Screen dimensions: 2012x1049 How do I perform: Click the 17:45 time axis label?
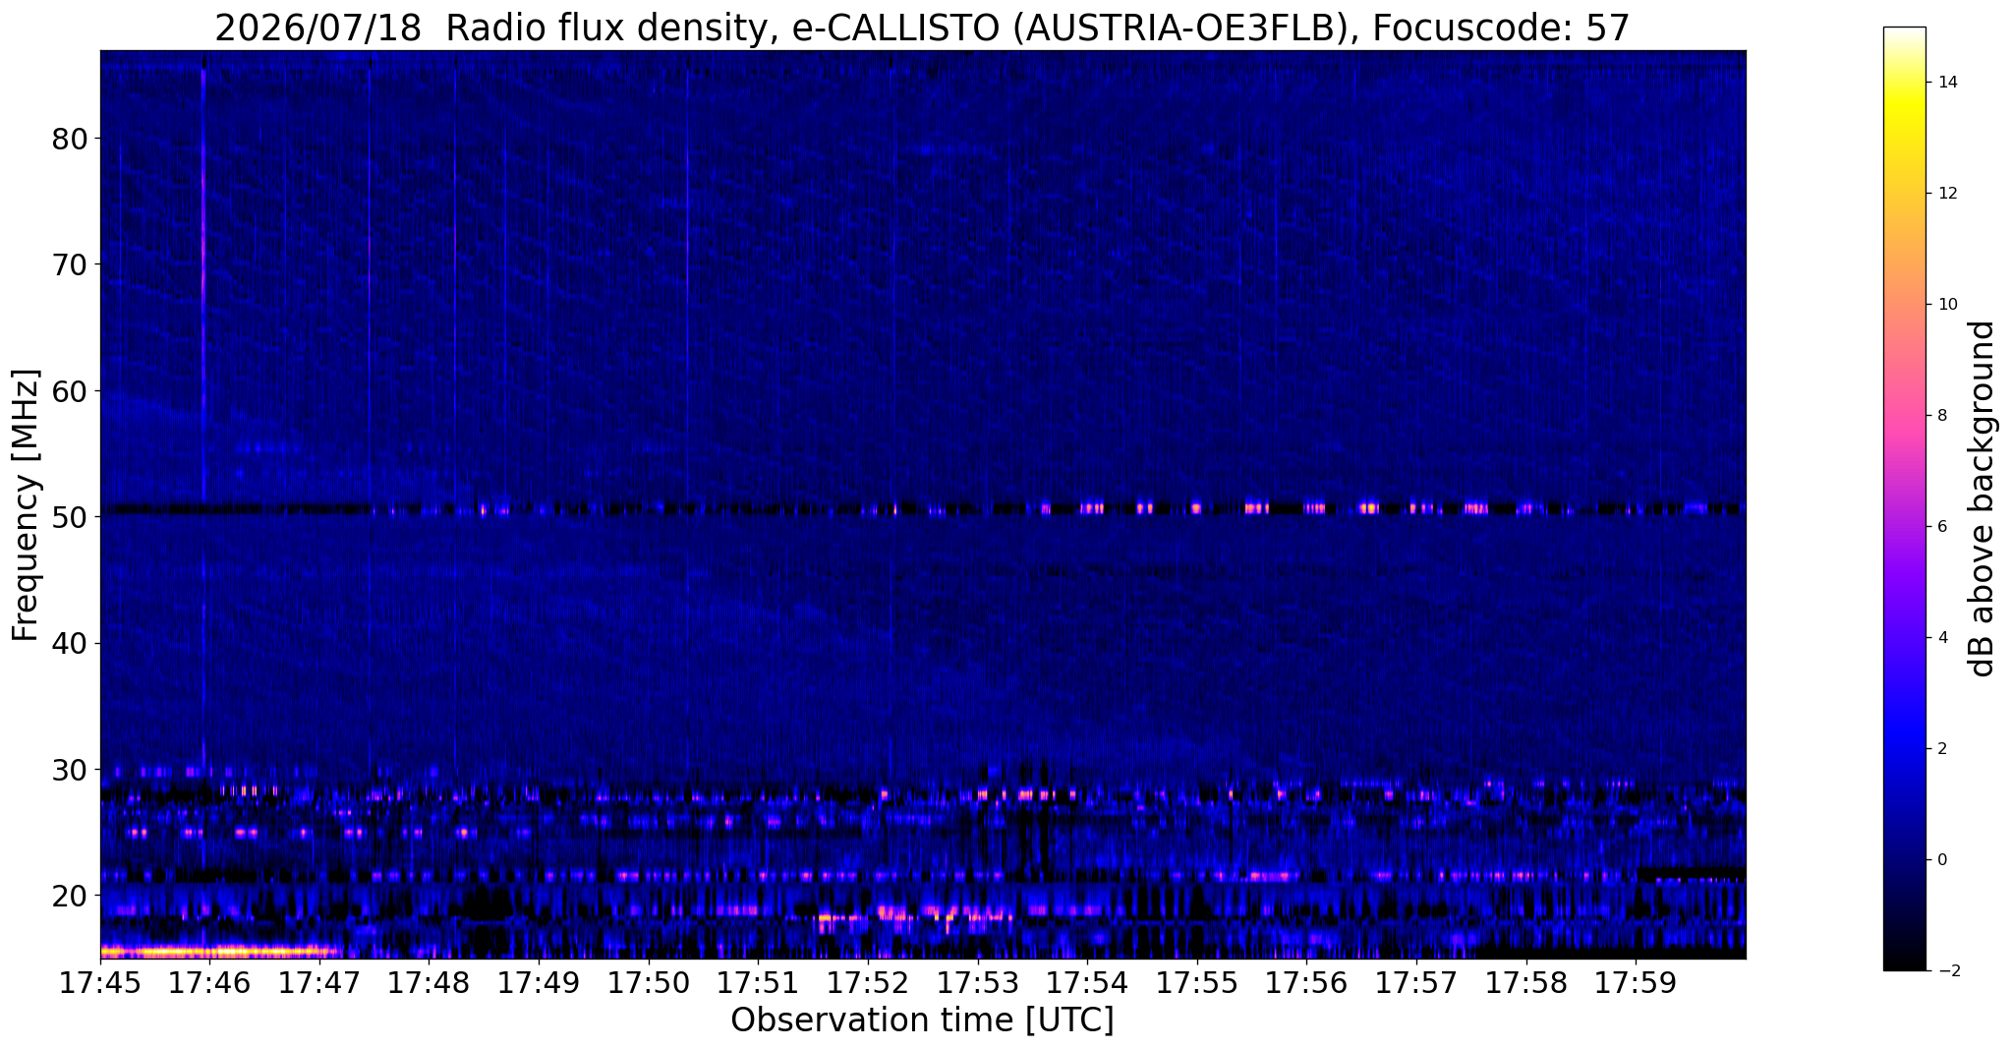click(x=100, y=983)
